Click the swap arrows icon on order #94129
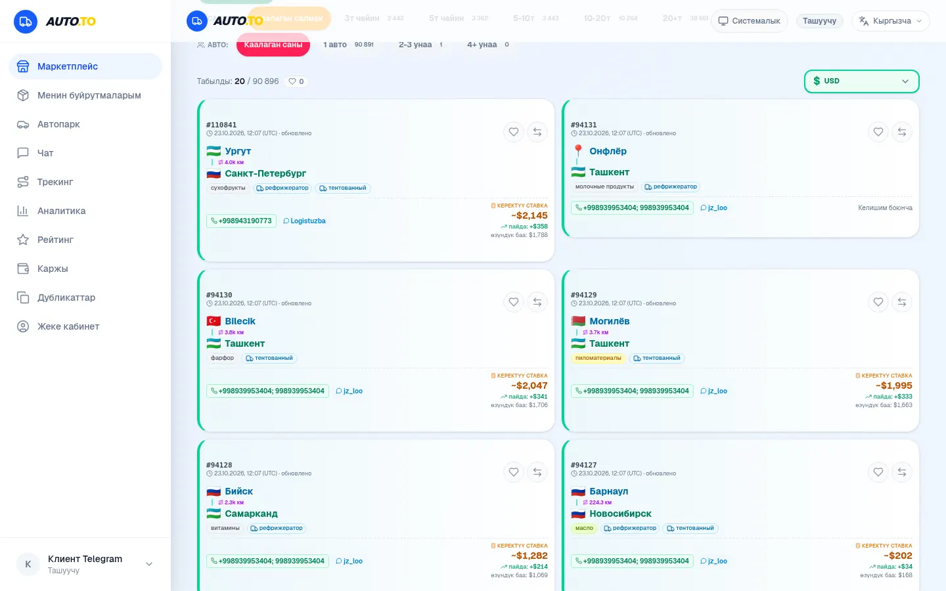Screen dimensions: 946x591 902,302
